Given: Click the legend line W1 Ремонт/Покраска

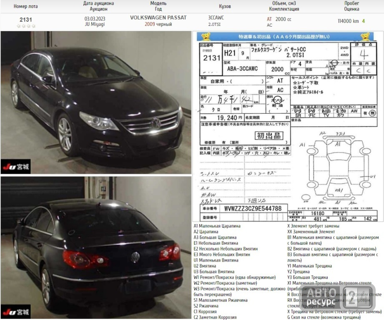Looking at the screenshot, I should click(235, 277).
